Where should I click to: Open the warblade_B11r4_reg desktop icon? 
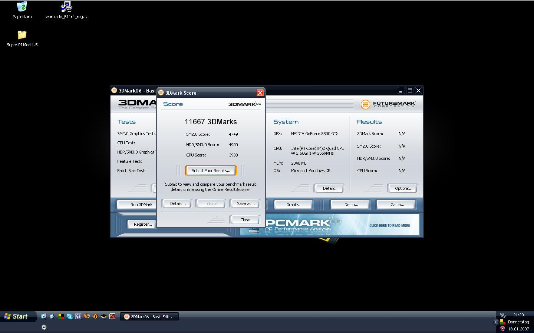coord(66,10)
